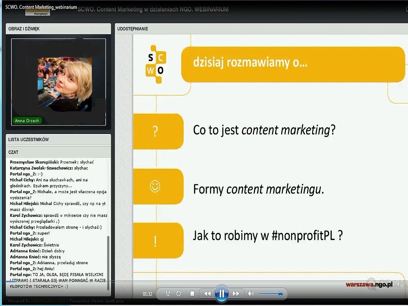Pause the video playback
The height and width of the screenshot is (306, 408).
click(x=221, y=293)
